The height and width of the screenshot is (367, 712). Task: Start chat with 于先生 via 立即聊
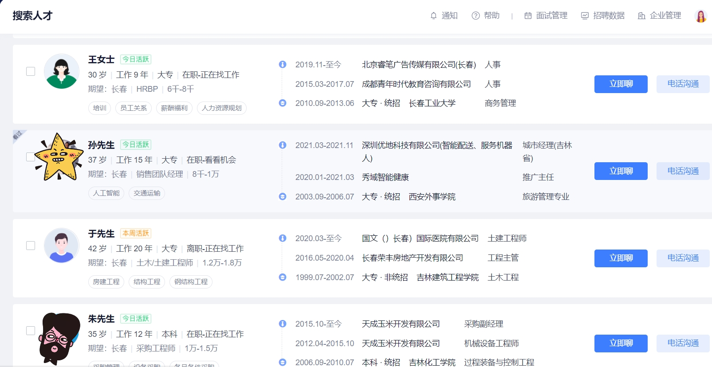621,258
